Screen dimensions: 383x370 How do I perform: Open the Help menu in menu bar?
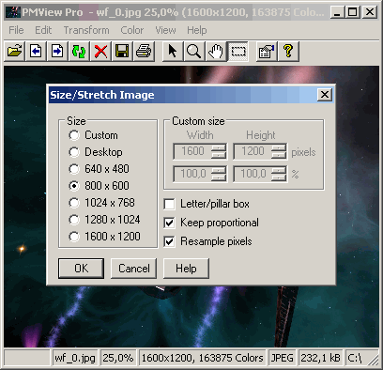197,30
